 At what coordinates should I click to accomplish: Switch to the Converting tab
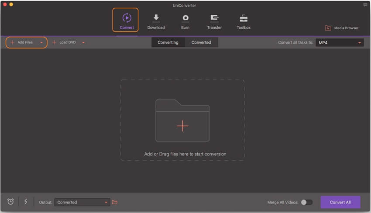(168, 42)
